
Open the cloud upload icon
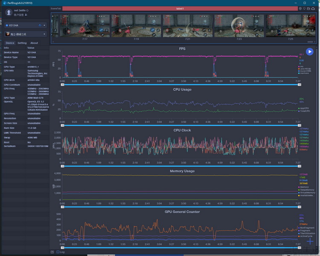pos(313,9)
